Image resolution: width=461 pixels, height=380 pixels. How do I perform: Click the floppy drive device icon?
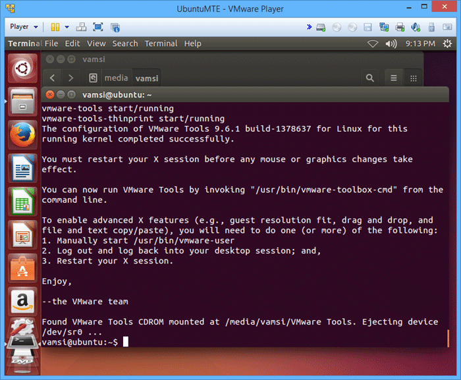tap(367, 28)
